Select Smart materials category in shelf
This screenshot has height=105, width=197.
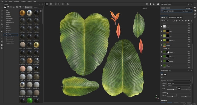tap(11, 37)
